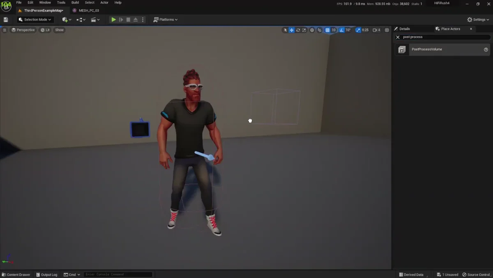Open the File menu
Viewport: 493px width, 278px height.
[19, 2]
